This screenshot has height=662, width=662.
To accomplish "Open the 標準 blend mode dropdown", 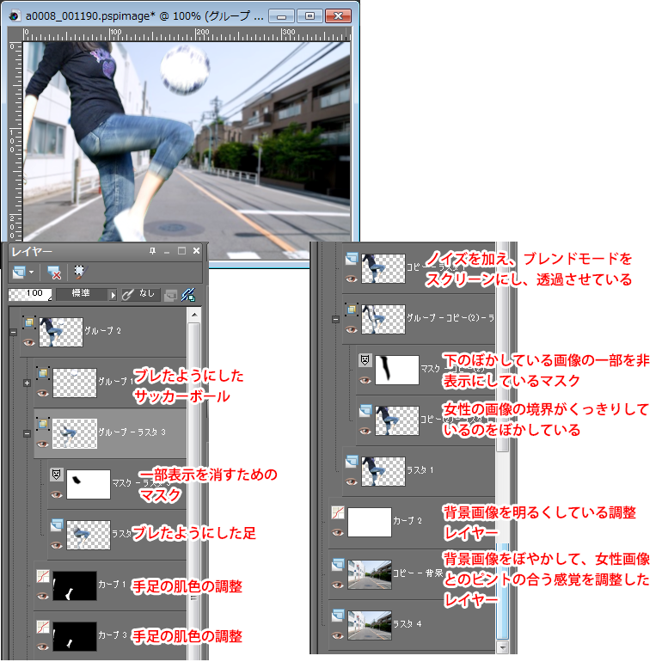I will click(83, 294).
